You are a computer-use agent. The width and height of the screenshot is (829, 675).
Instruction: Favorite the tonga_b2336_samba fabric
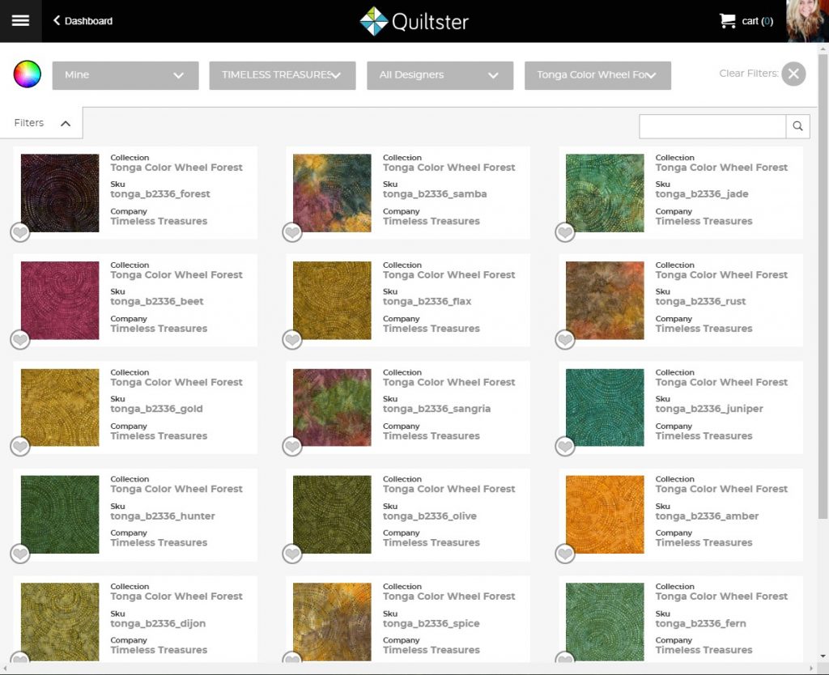click(x=291, y=232)
